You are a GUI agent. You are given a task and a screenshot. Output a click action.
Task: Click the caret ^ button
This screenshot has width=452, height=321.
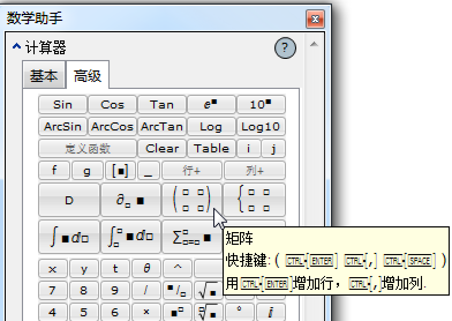click(177, 268)
